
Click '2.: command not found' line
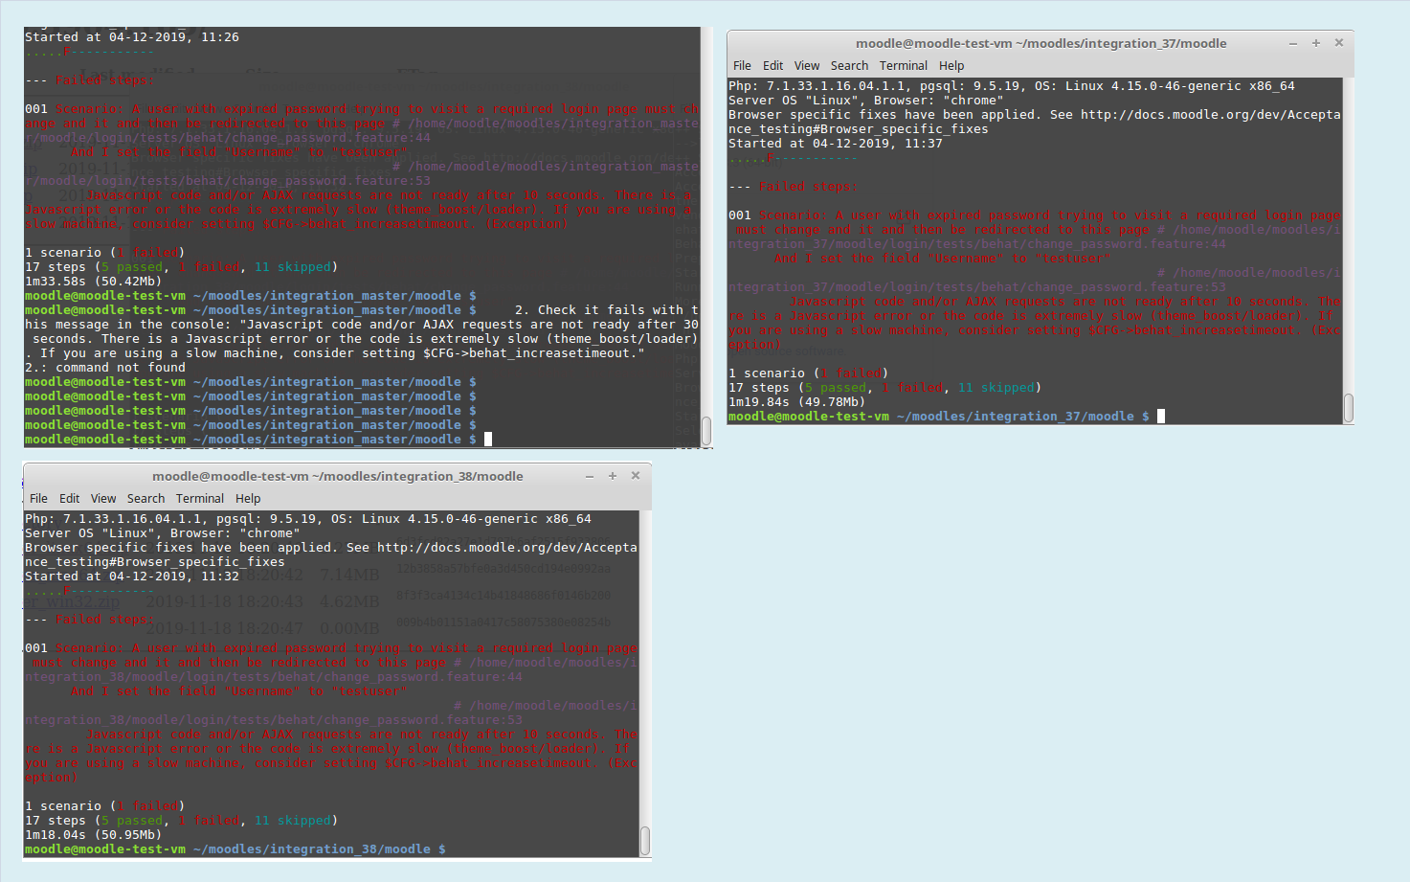(105, 368)
